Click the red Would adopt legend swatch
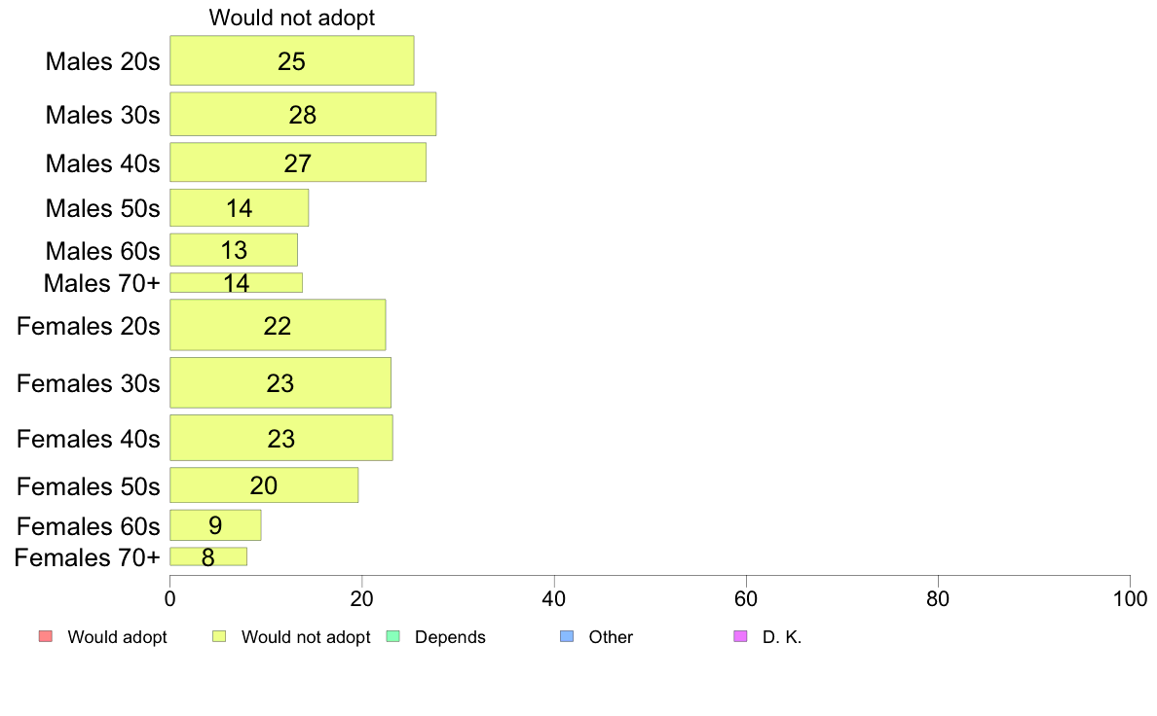The image size is (1157, 716). click(x=46, y=636)
